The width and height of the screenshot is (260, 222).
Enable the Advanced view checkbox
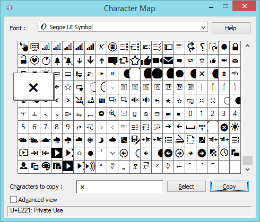13,200
